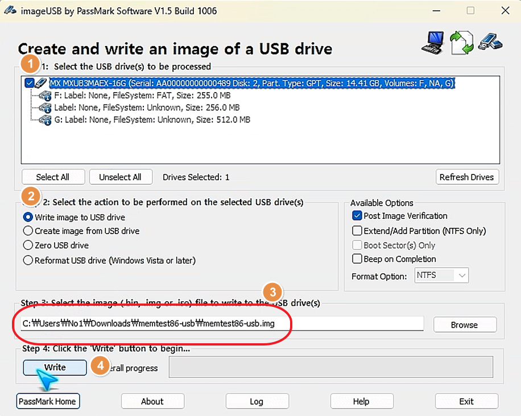Click the Write button to begin
The image size is (521, 416).
click(54, 367)
